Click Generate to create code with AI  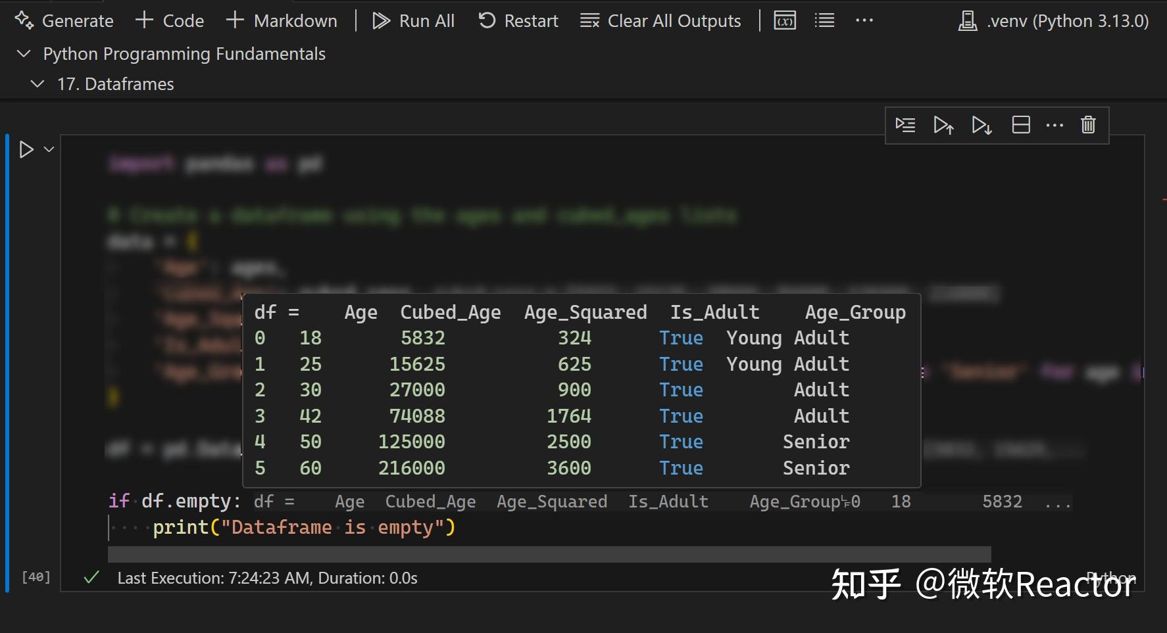coord(64,20)
